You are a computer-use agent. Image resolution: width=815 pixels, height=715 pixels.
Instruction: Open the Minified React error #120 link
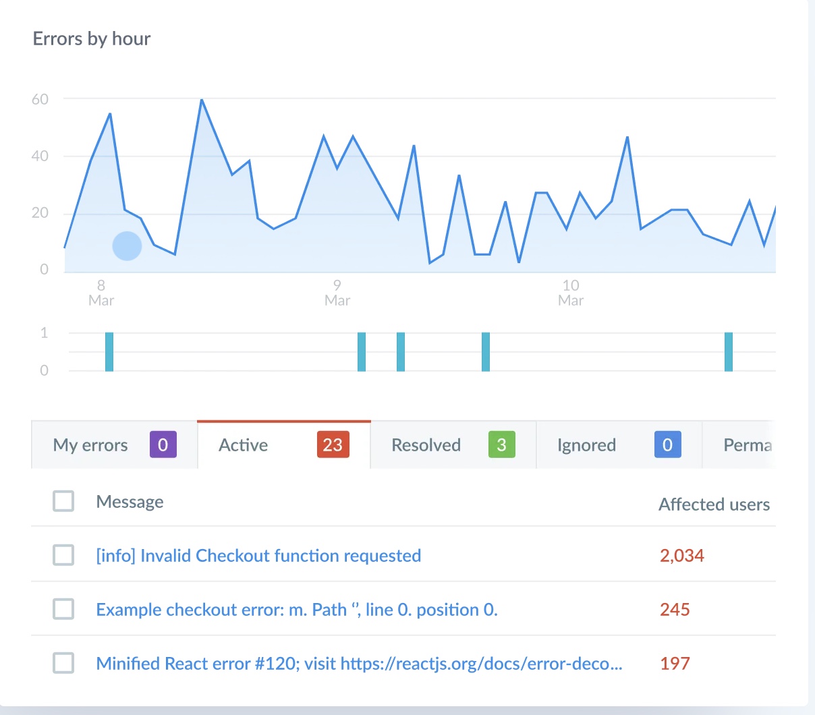[x=360, y=663]
